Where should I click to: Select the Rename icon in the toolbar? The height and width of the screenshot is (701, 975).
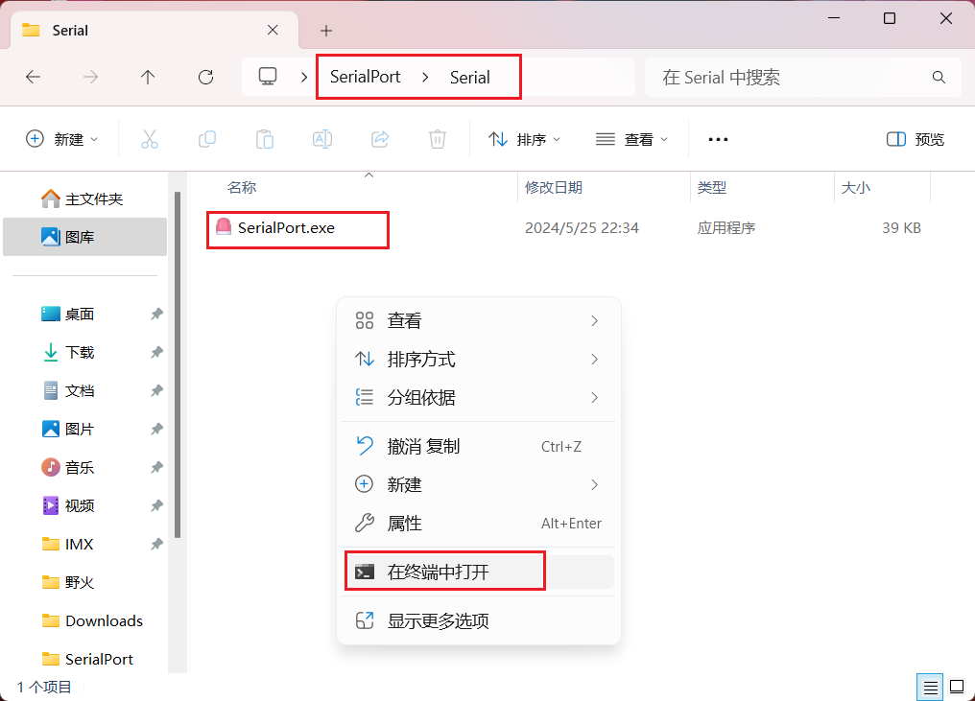click(322, 139)
